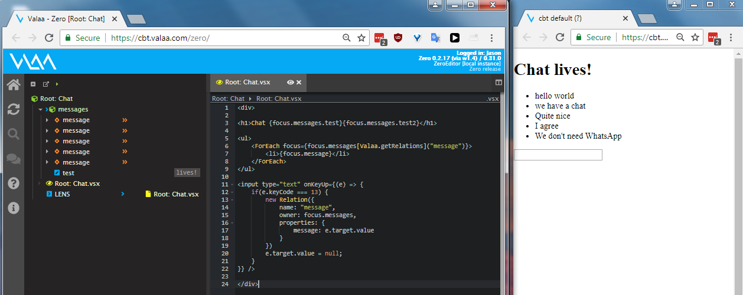Click the chat text input on cbt page
The height and width of the screenshot is (295, 743).
[x=558, y=155]
